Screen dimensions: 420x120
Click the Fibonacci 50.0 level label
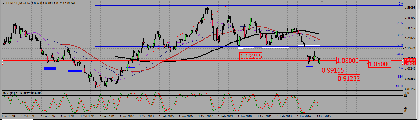(x=400, y=45)
